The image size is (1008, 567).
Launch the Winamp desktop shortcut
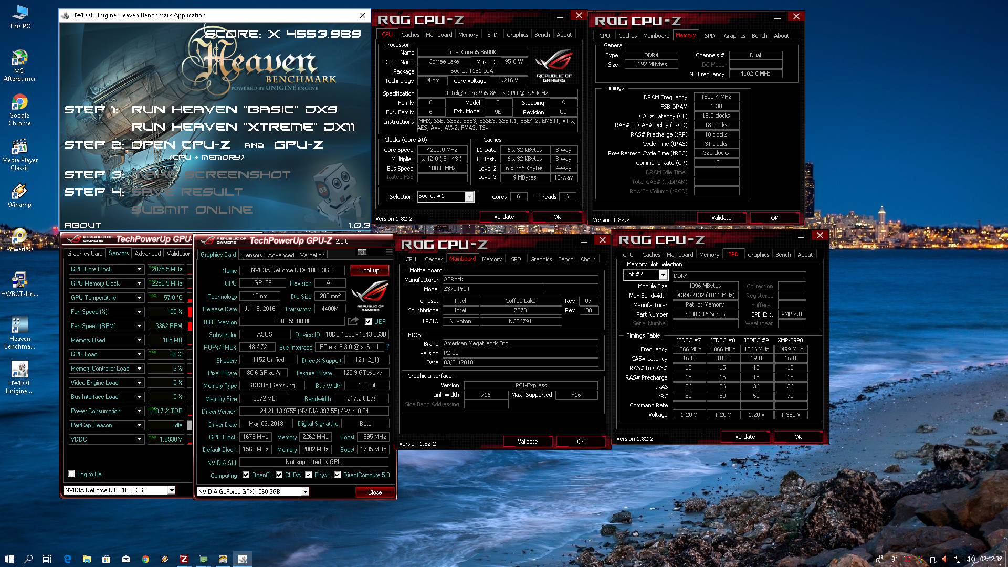click(x=19, y=195)
